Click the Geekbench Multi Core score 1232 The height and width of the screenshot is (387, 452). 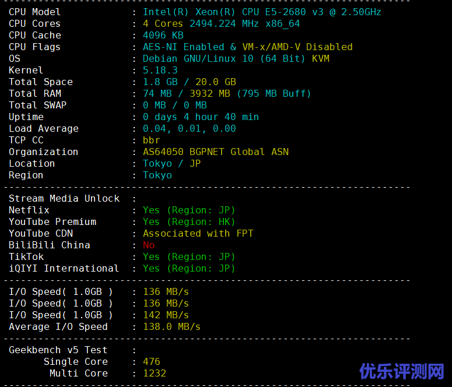coord(154,373)
